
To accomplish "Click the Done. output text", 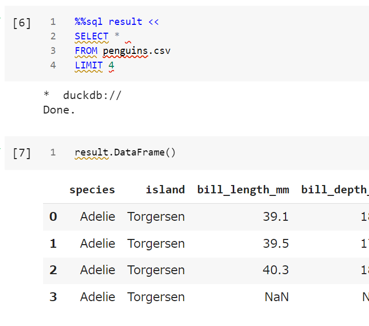I will 59,110.
